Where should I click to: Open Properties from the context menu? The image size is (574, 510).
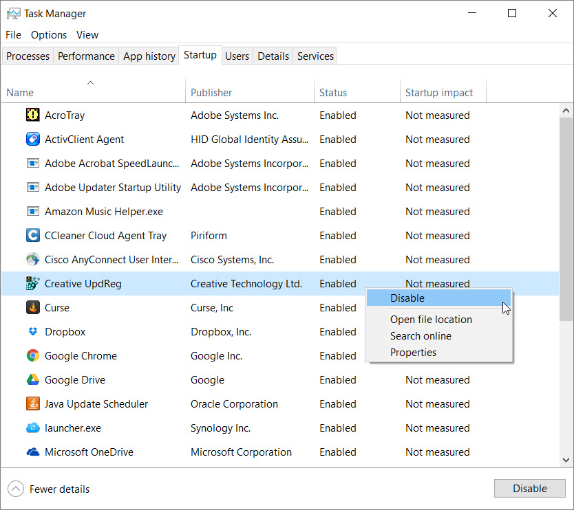(x=438, y=352)
